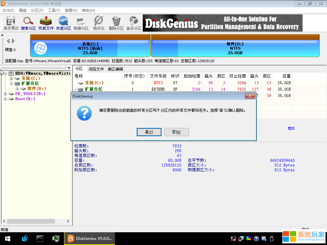Click the 文件系统 column header
Image resolution: width=327 pixels, height=245 pixels.
click(x=158, y=76)
